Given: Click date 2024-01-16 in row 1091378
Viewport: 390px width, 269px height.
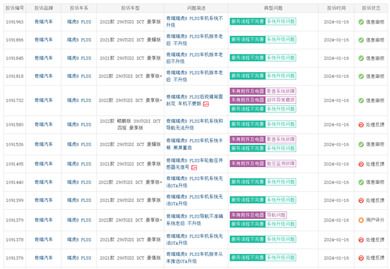Looking at the screenshot, I should [336, 240].
